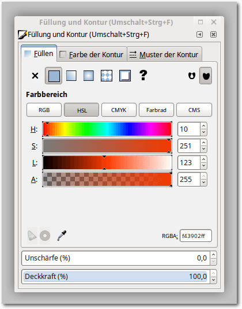Choose the radial gradient fill icon
This screenshot has width=242, height=309.
click(x=89, y=76)
